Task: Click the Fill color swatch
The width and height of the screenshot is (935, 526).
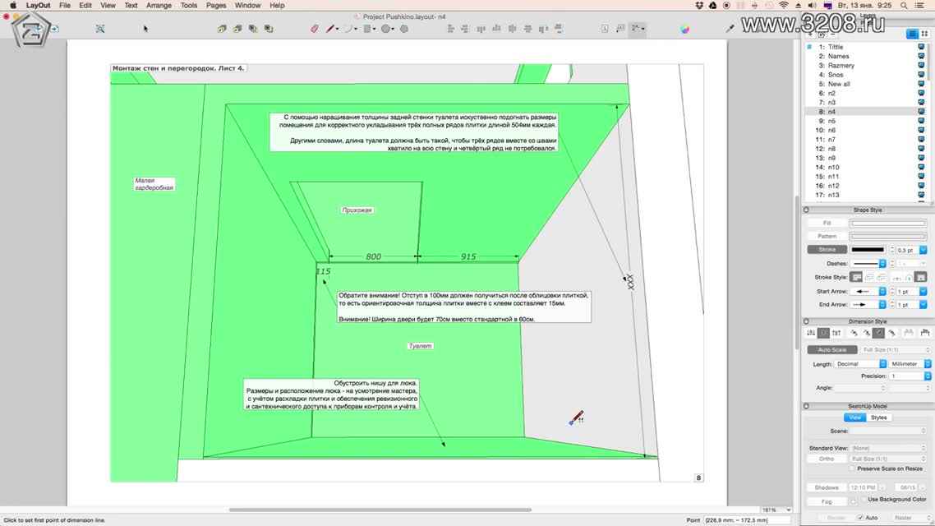Action: [888, 223]
